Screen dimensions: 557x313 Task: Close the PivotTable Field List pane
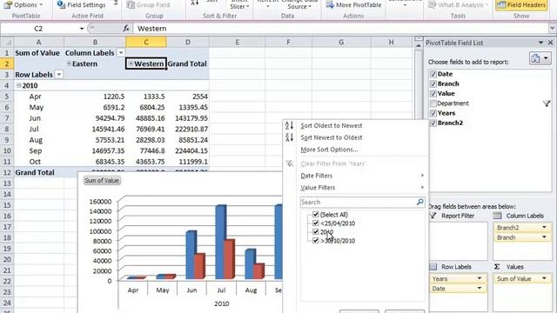(x=551, y=43)
